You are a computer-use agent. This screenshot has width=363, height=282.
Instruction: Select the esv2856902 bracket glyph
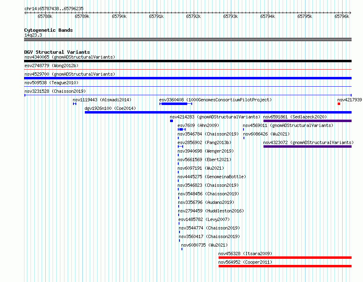[181, 146]
